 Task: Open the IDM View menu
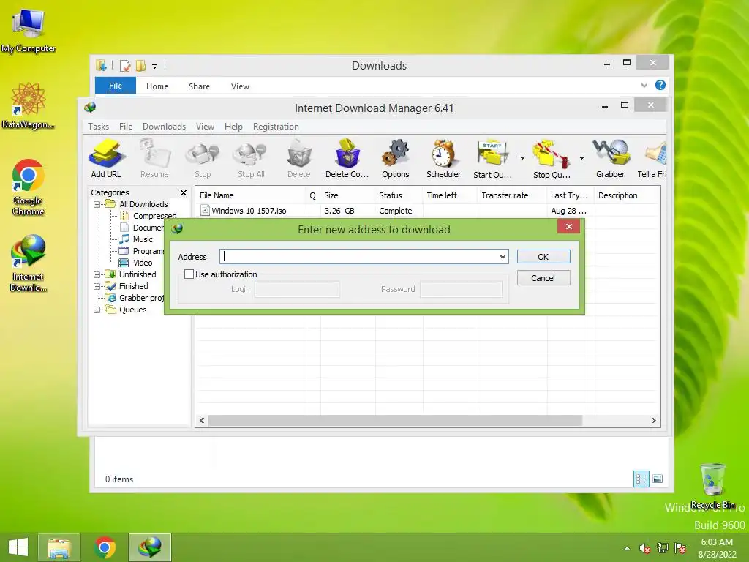click(205, 127)
